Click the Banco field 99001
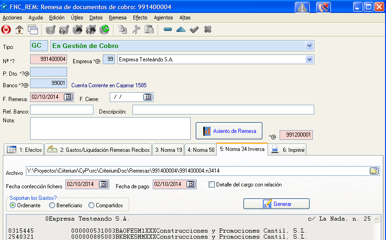Image resolution: width=386 pixels, height=240 pixels. (x=49, y=83)
